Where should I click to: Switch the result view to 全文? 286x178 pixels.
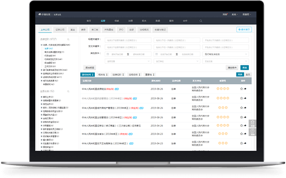point(248,74)
